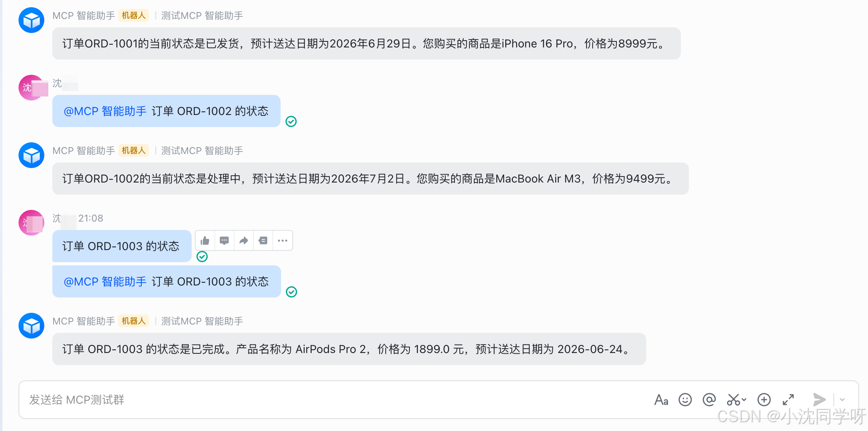Click @MCP 智能助手 mention in ORD-1003 message
The height and width of the screenshot is (431, 868).
tap(105, 281)
